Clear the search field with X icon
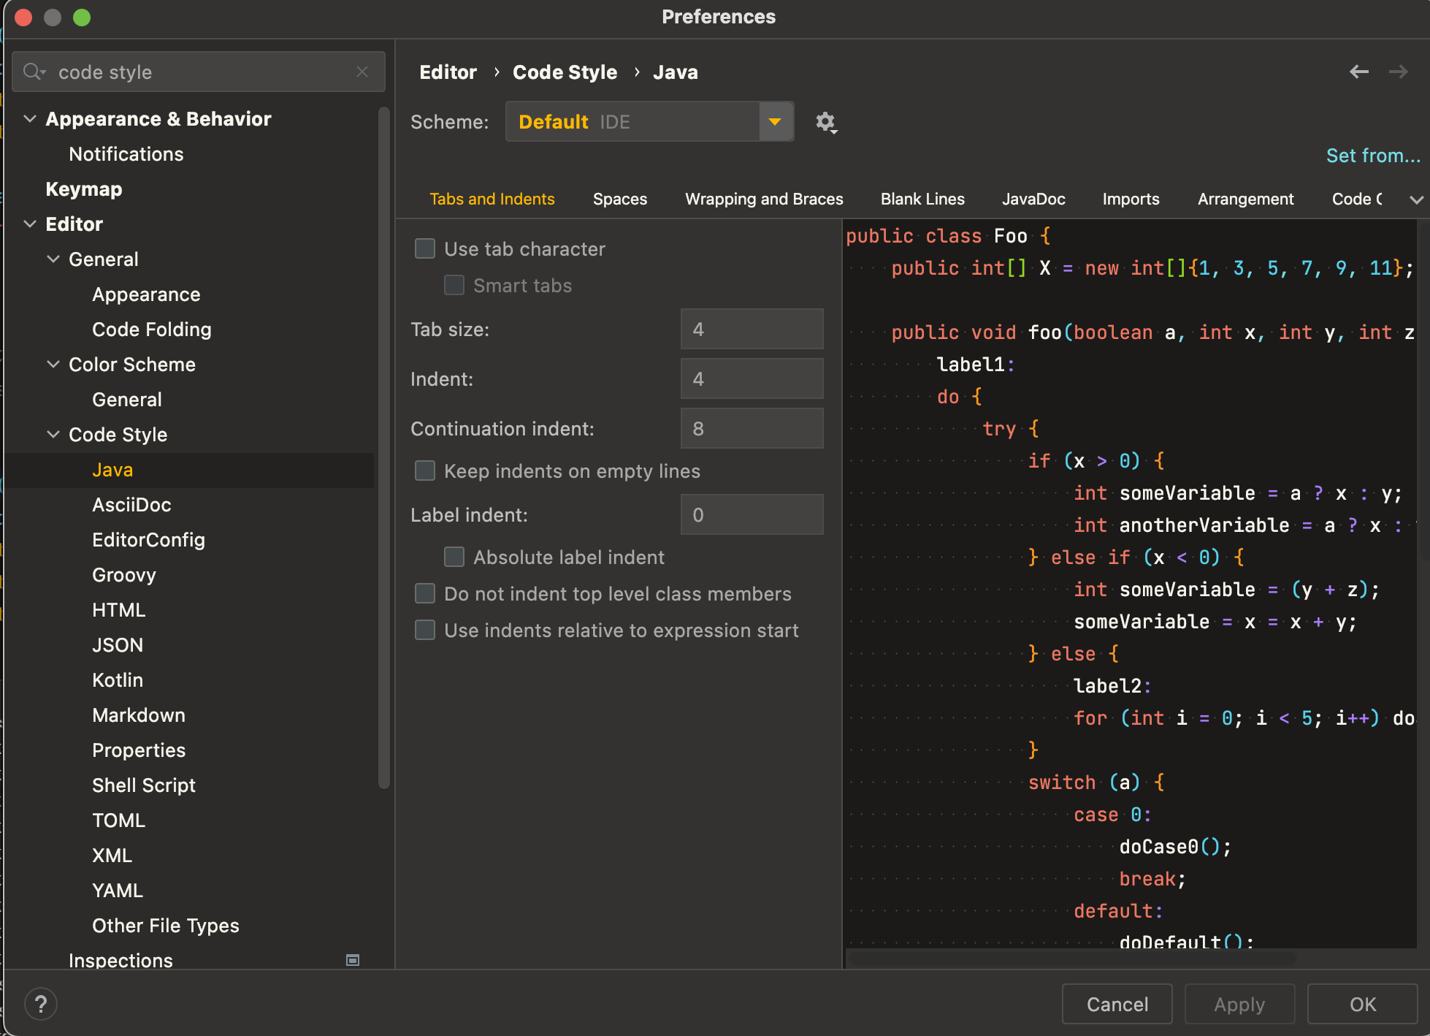This screenshot has height=1036, width=1430. point(362,72)
